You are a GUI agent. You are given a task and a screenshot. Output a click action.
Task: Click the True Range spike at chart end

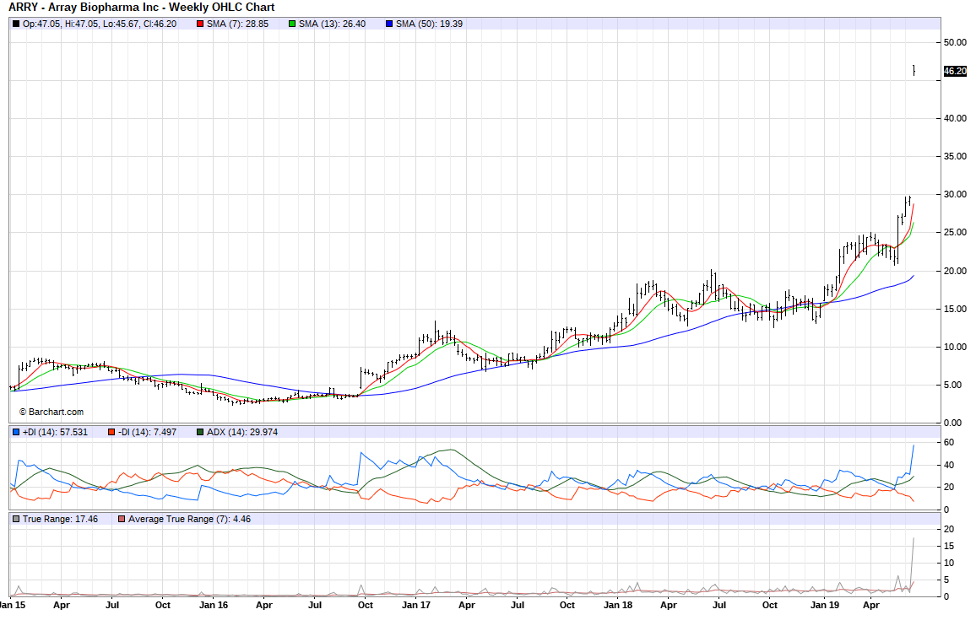(x=913, y=548)
